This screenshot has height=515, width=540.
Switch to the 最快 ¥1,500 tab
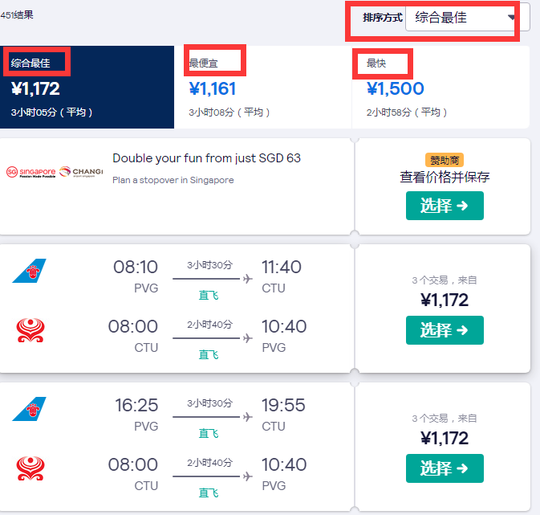tap(441, 88)
